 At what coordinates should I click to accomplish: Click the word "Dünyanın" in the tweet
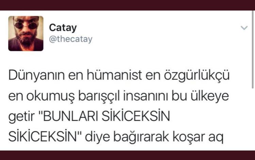click(x=36, y=75)
